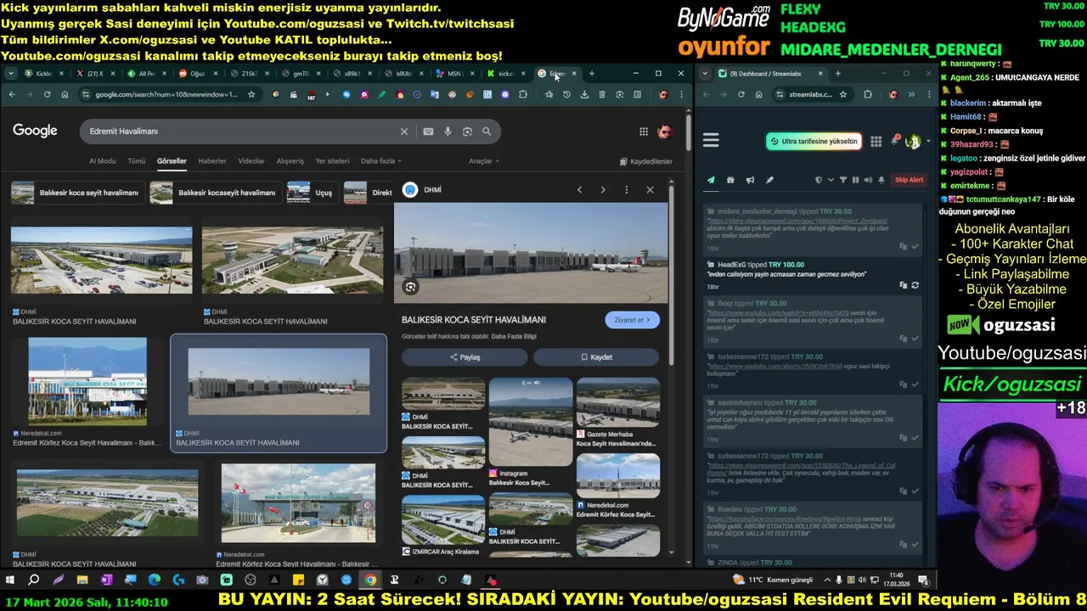Switch to the Tümü results tab

pyautogui.click(x=137, y=161)
